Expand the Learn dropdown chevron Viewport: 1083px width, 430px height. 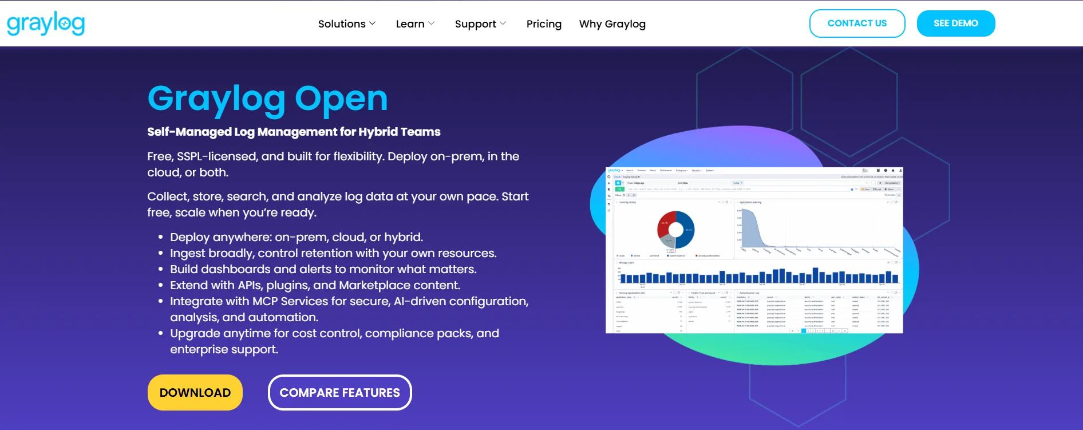click(432, 23)
